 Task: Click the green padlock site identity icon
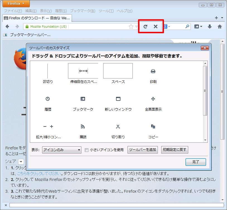coord(27,27)
